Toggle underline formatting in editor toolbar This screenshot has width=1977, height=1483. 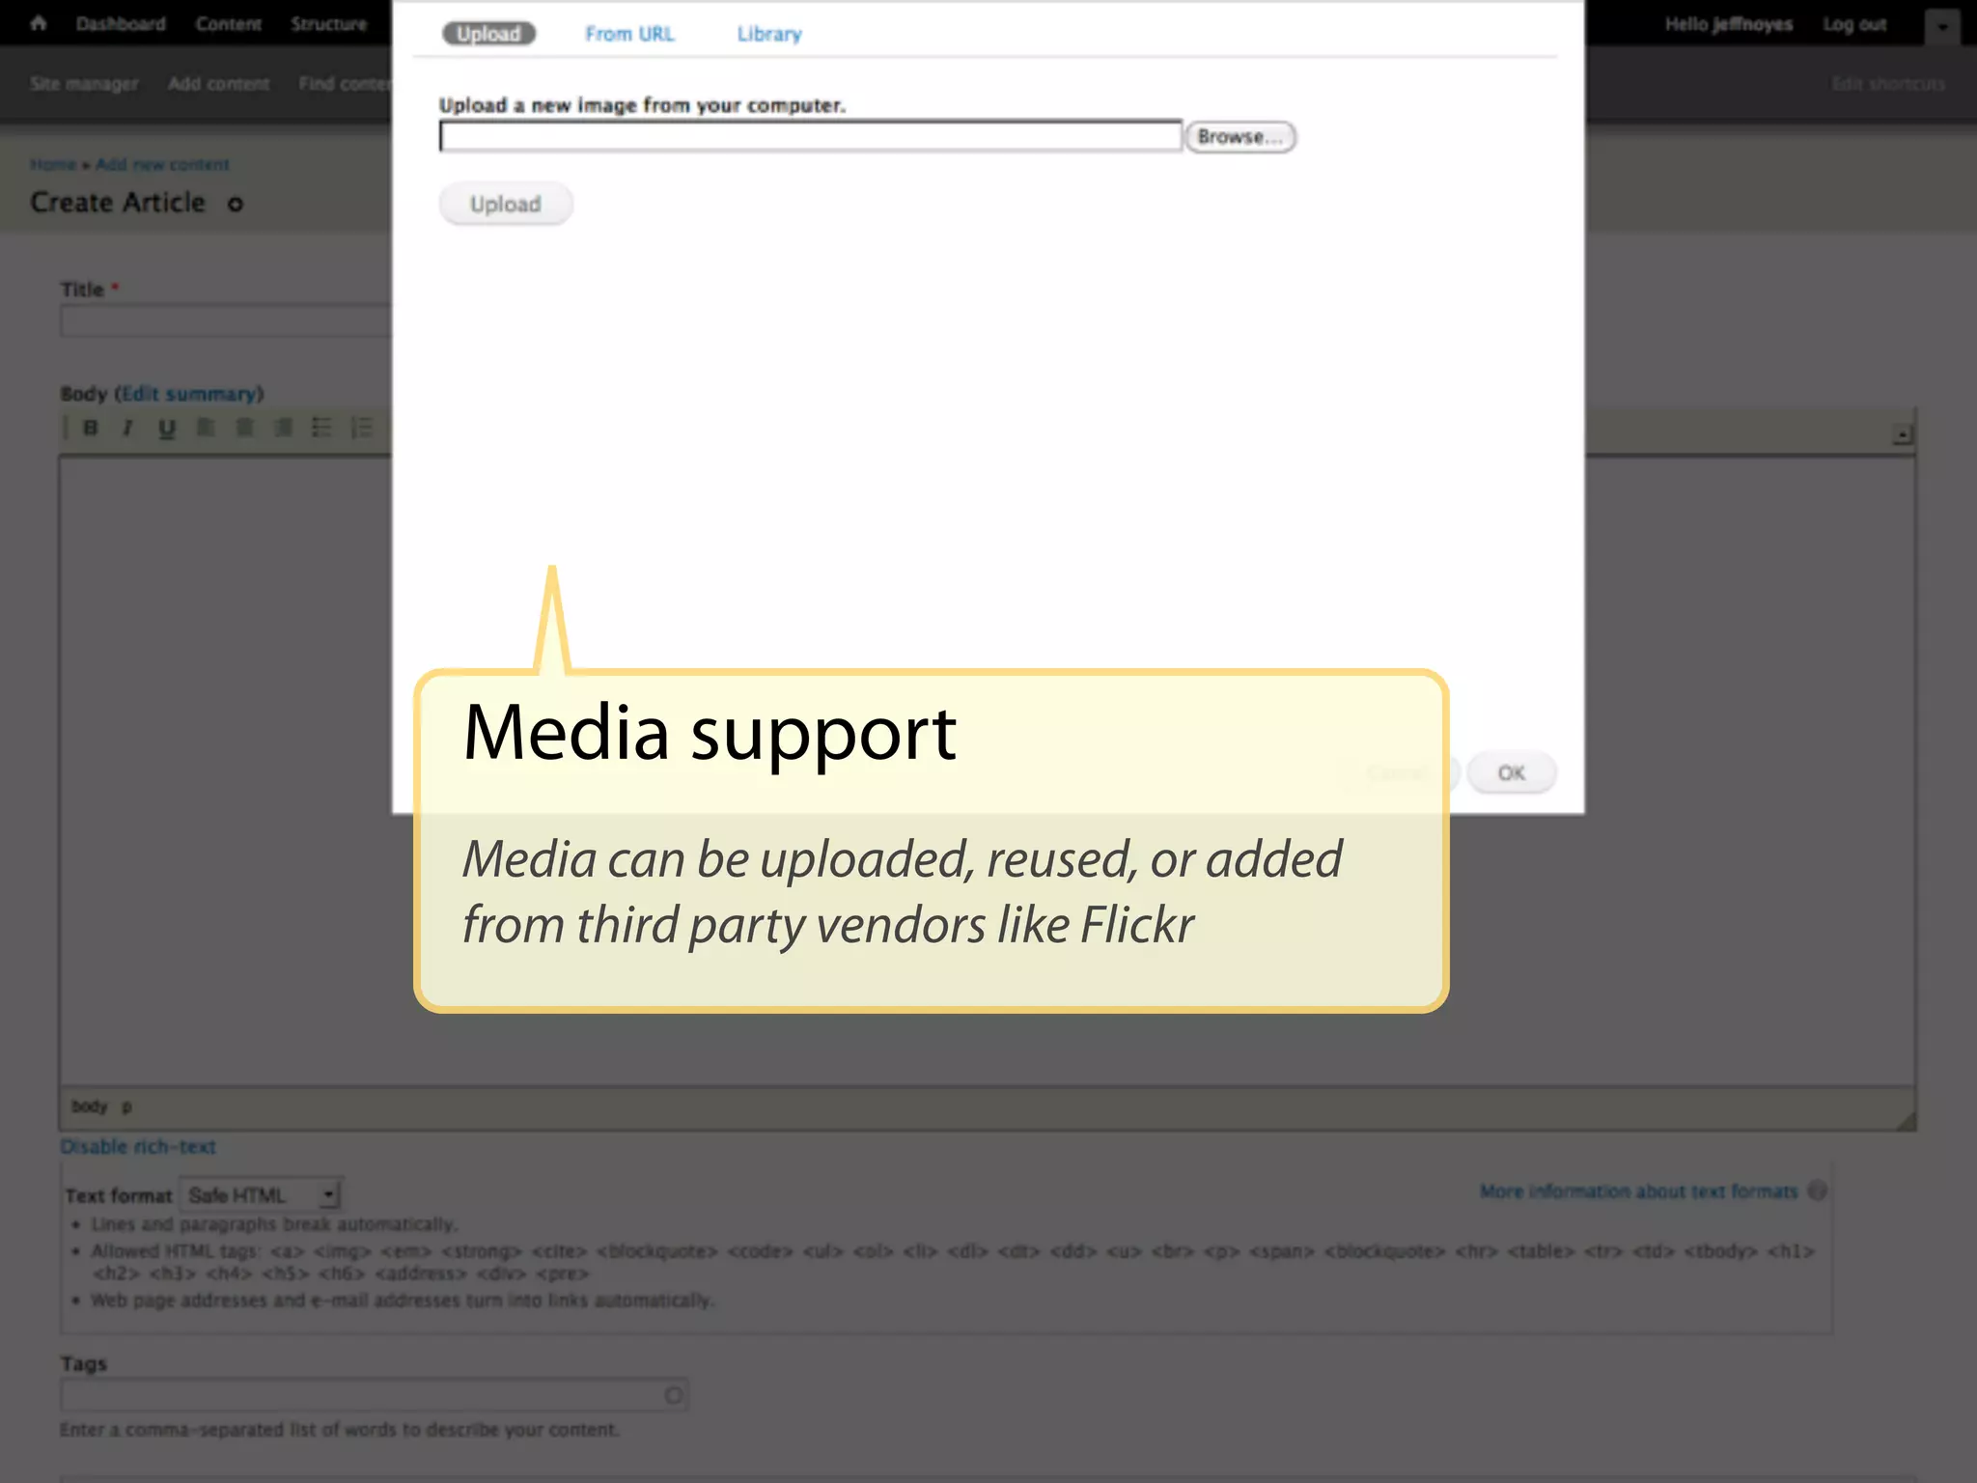coord(167,428)
